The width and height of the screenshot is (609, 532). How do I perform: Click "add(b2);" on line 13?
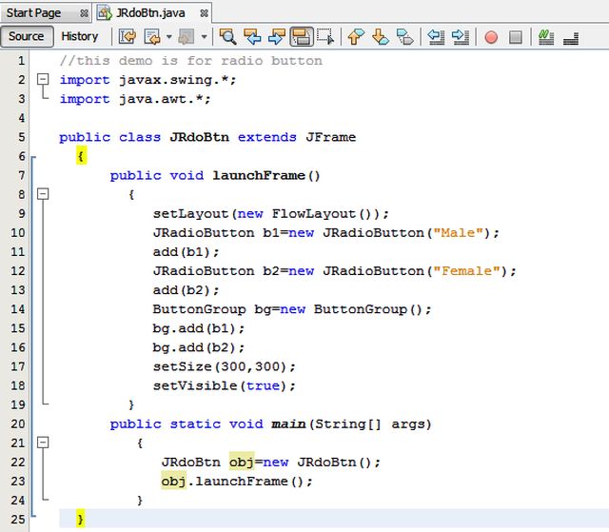(187, 290)
